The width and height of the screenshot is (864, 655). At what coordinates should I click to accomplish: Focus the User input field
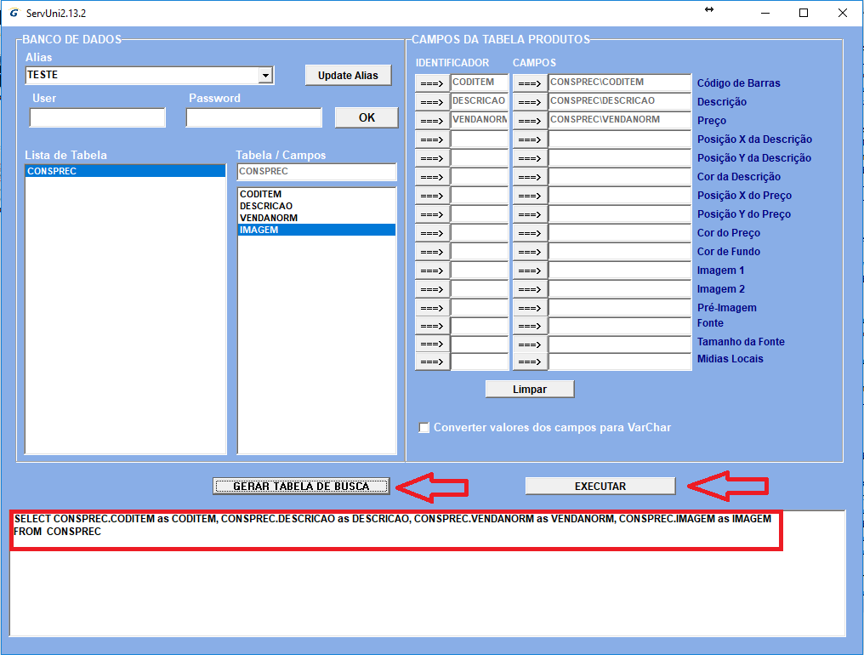97,117
